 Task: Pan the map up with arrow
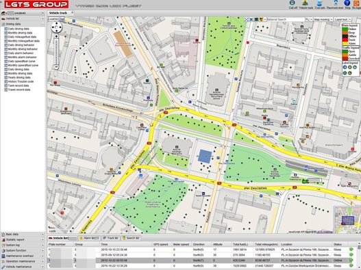(x=57, y=23)
